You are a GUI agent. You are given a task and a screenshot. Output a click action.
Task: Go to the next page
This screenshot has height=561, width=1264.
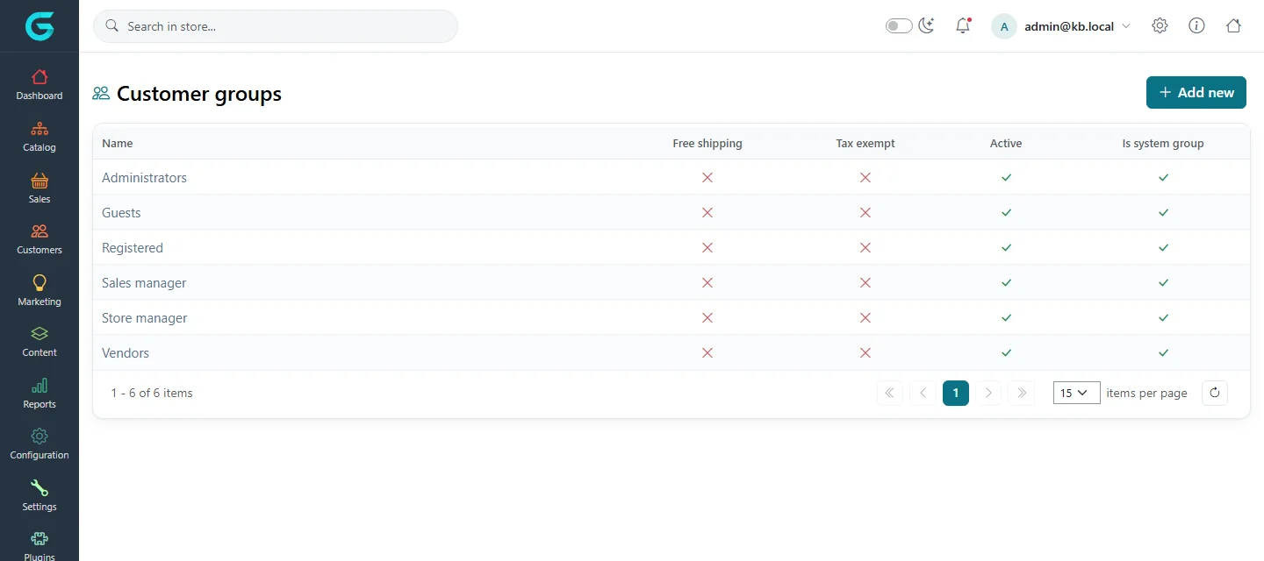coord(988,393)
